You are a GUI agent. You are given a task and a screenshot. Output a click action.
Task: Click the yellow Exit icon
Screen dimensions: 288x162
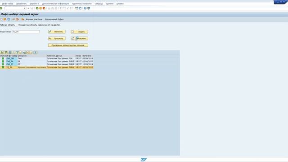[x=40, y=8]
